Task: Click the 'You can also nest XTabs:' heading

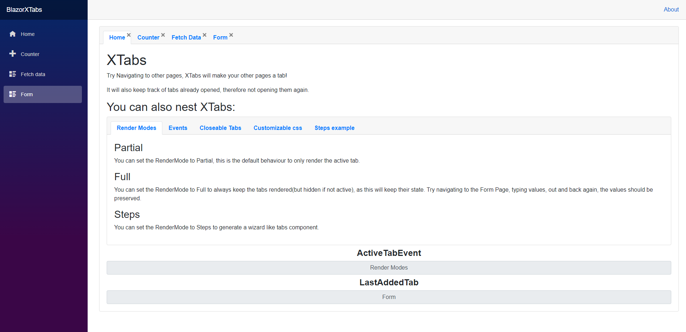Action: click(x=171, y=107)
